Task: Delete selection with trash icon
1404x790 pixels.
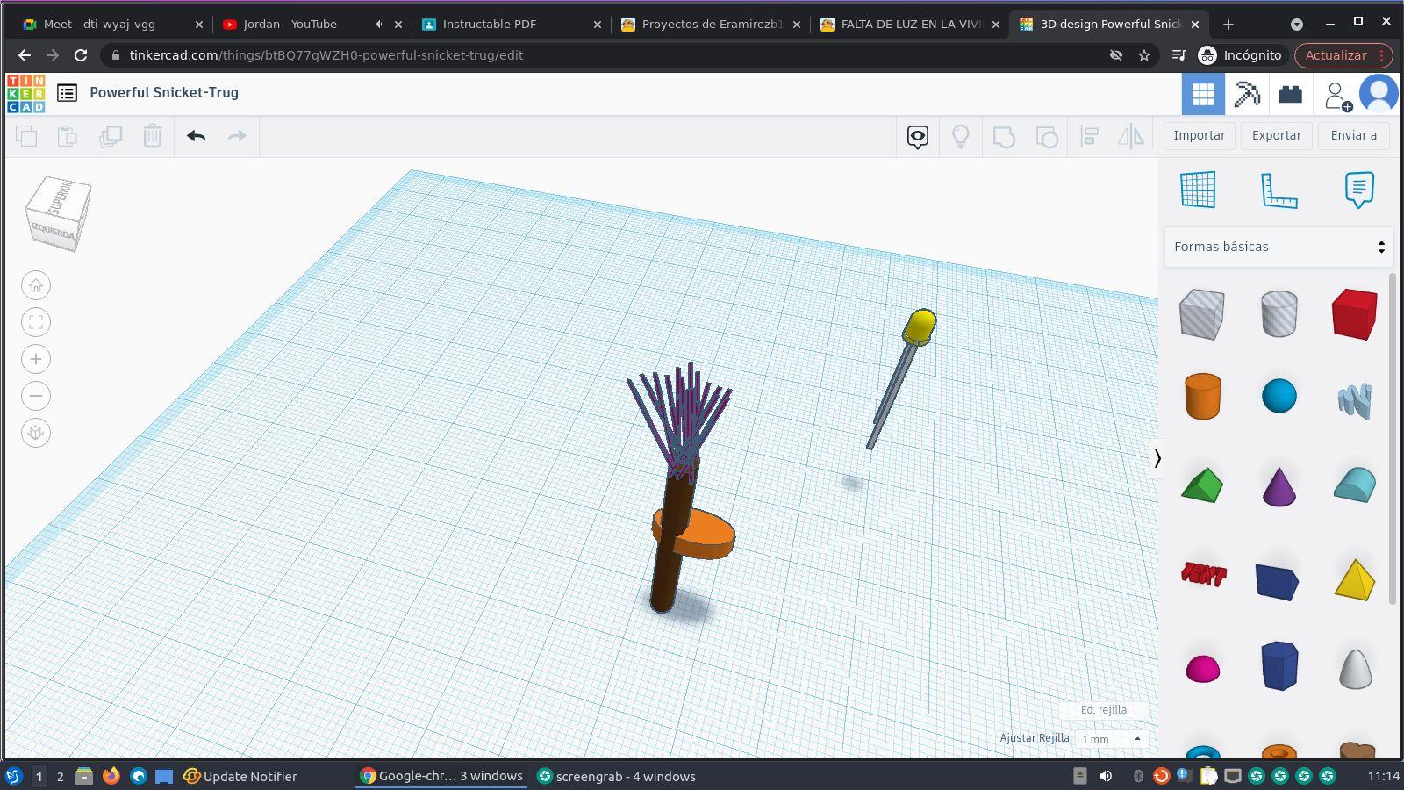Action: (153, 136)
